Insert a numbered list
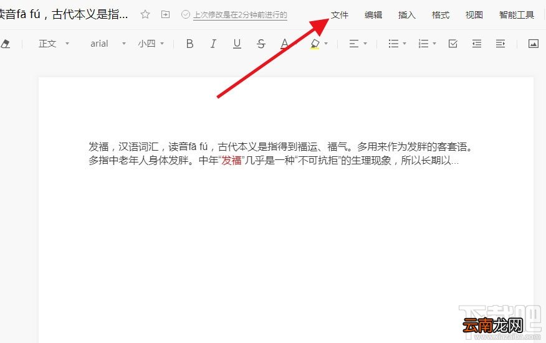 (423, 44)
